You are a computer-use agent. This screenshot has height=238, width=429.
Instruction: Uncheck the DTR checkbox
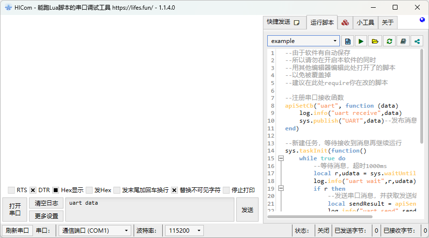[33, 190]
